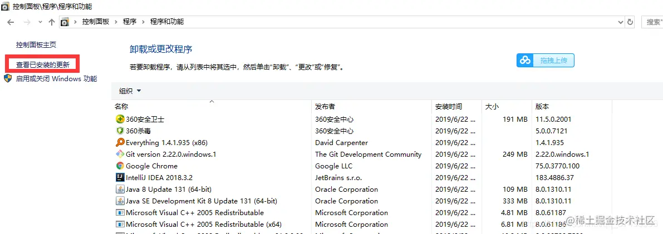The height and width of the screenshot is (234, 663).
Task: Click the shield icon beside Windows 功能
Action: click(8, 78)
